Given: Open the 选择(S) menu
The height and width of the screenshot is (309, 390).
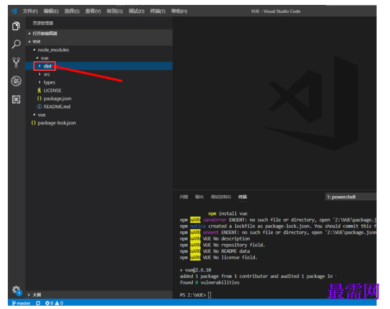Looking at the screenshot, I should point(72,11).
